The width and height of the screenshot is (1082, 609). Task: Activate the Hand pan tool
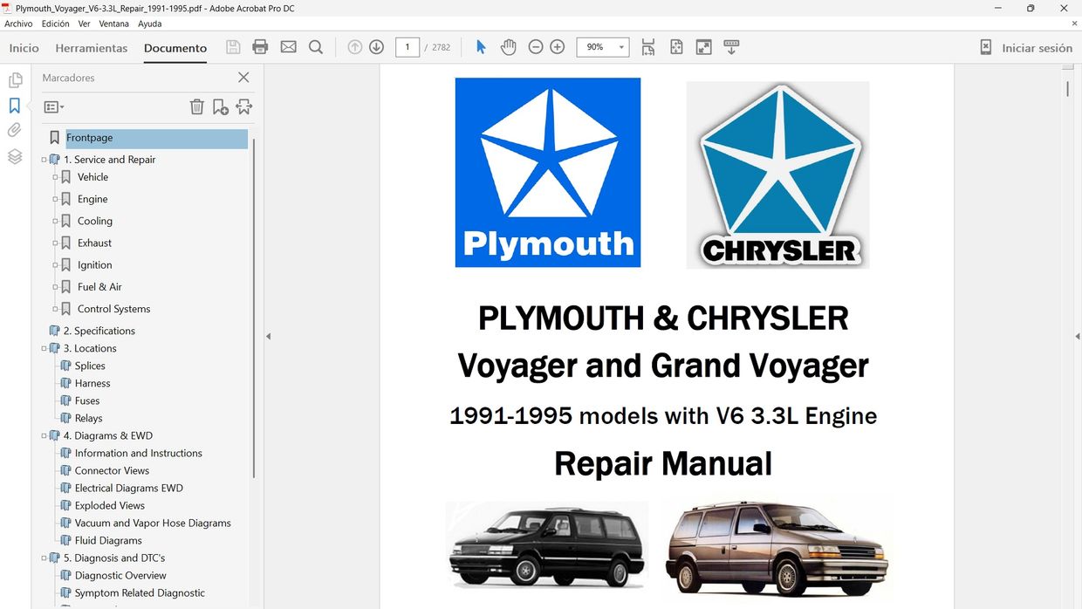(509, 47)
